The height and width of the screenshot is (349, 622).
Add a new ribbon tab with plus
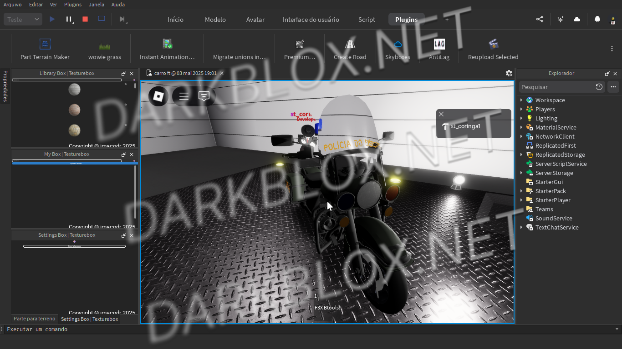pos(447,20)
